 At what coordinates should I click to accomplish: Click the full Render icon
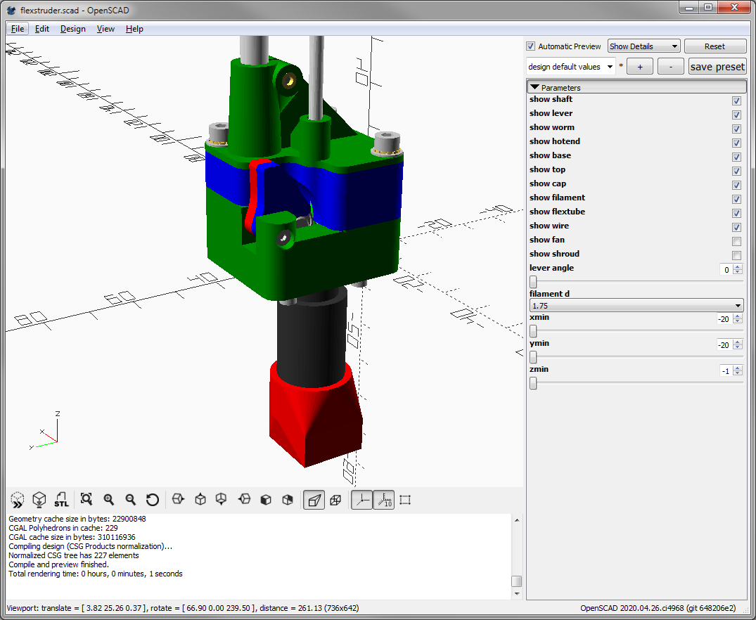click(x=39, y=500)
